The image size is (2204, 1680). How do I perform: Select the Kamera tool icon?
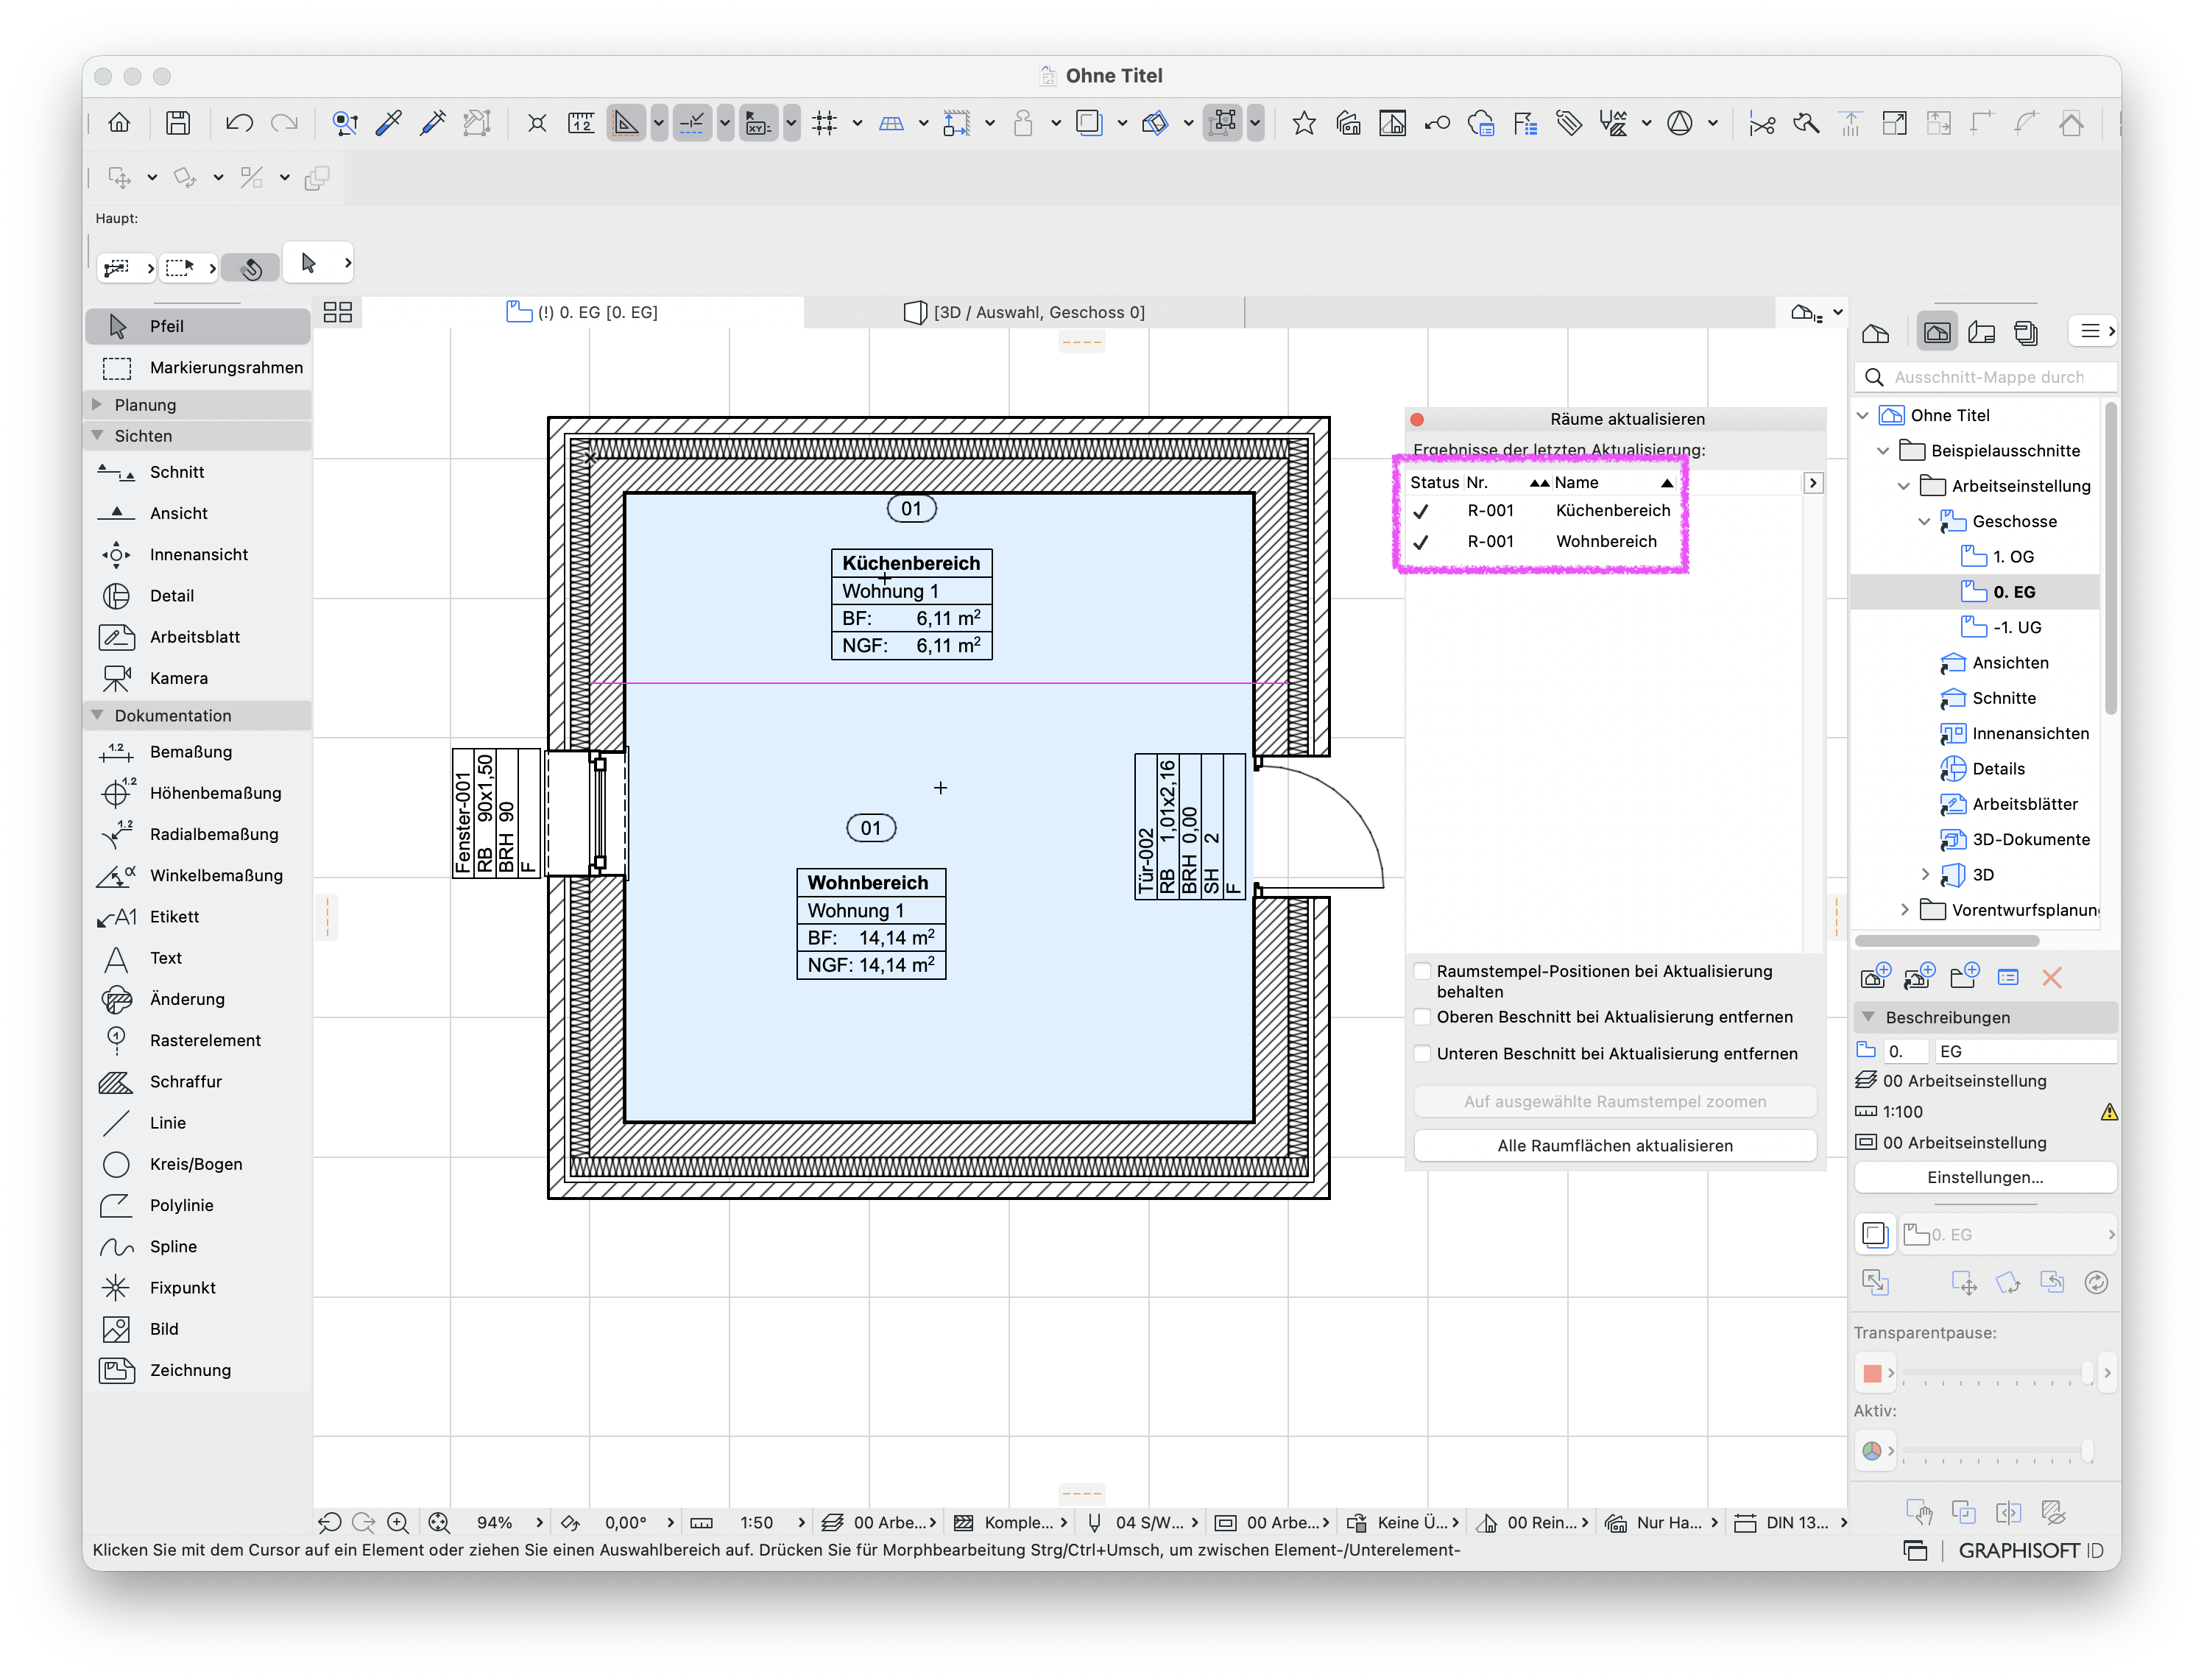point(116,678)
